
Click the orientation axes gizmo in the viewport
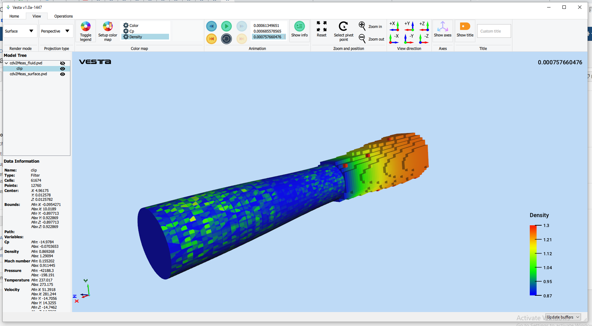pos(82,291)
